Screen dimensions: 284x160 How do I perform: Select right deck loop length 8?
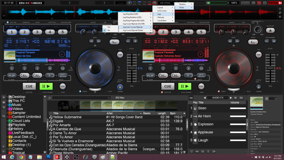click(x=189, y=69)
